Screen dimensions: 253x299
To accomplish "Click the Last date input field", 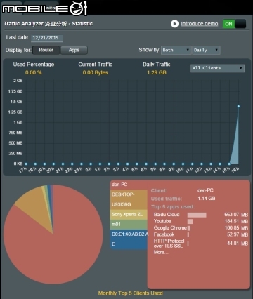I will point(46,38).
